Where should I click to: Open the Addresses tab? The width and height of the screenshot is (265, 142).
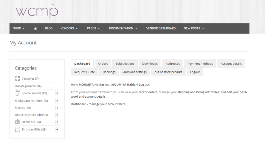pos(173,64)
